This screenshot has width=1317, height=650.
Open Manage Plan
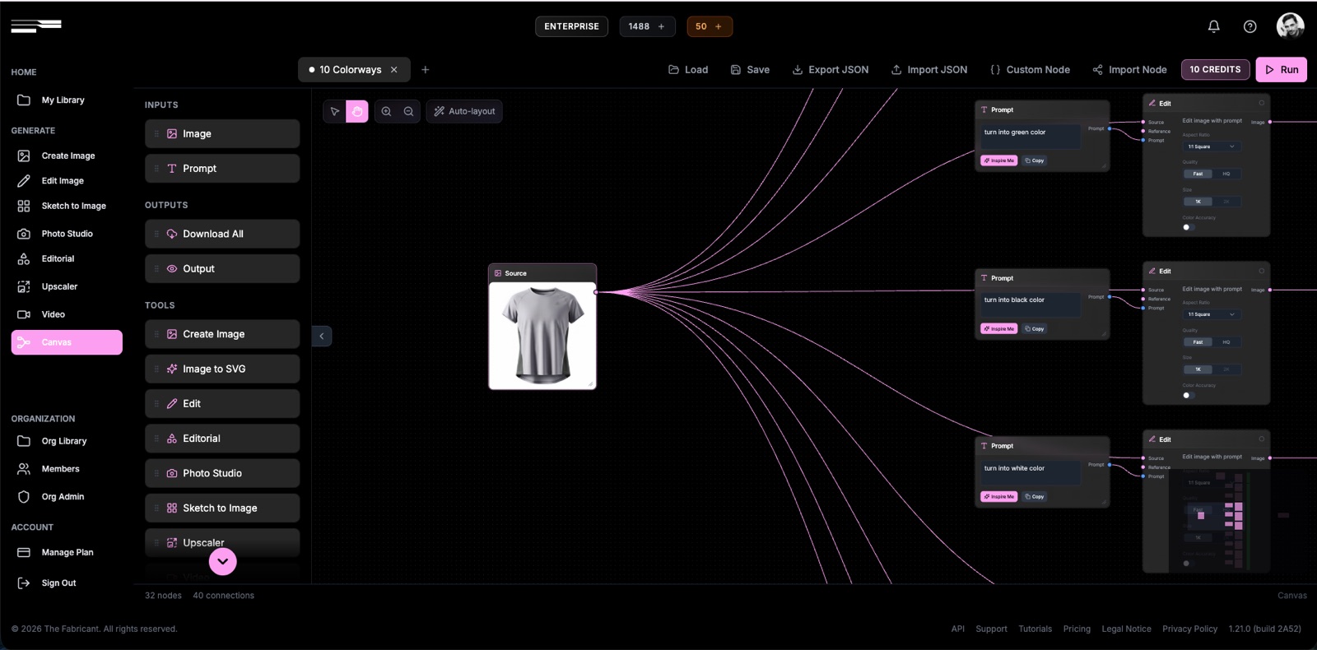coord(67,552)
